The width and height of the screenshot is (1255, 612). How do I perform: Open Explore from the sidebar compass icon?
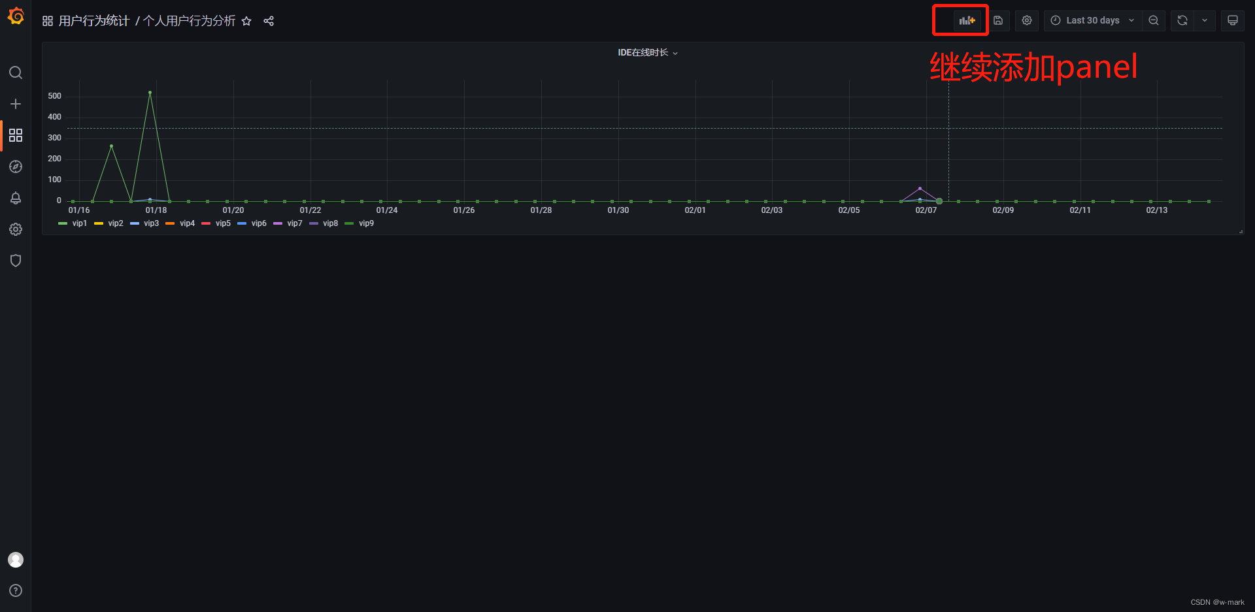(16, 167)
